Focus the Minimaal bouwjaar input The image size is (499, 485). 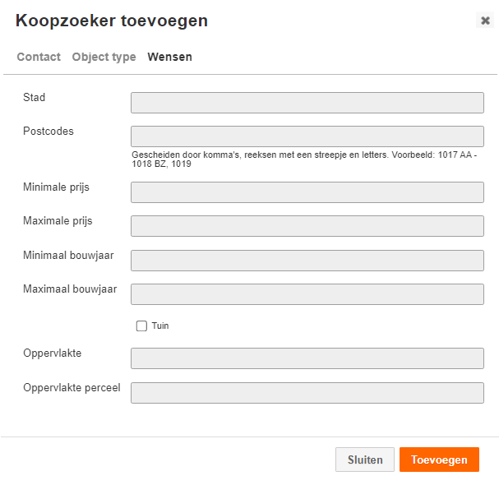click(x=307, y=261)
